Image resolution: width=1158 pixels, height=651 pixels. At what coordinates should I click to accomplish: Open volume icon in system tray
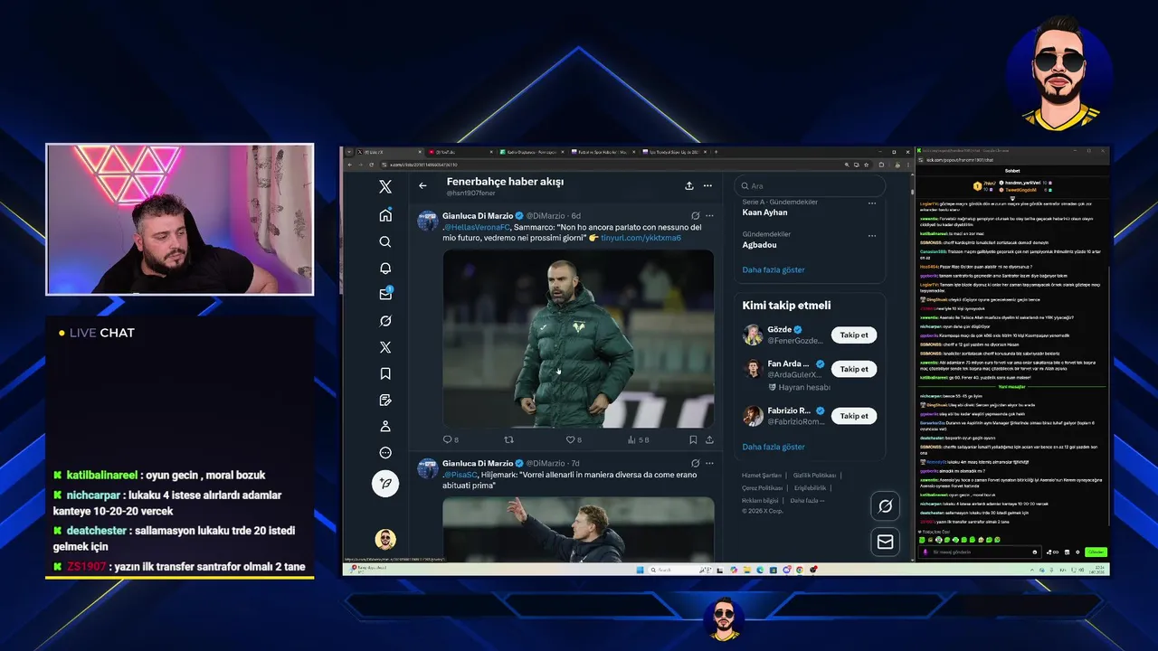click(1081, 570)
